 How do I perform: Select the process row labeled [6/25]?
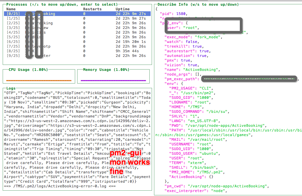point(77,42)
